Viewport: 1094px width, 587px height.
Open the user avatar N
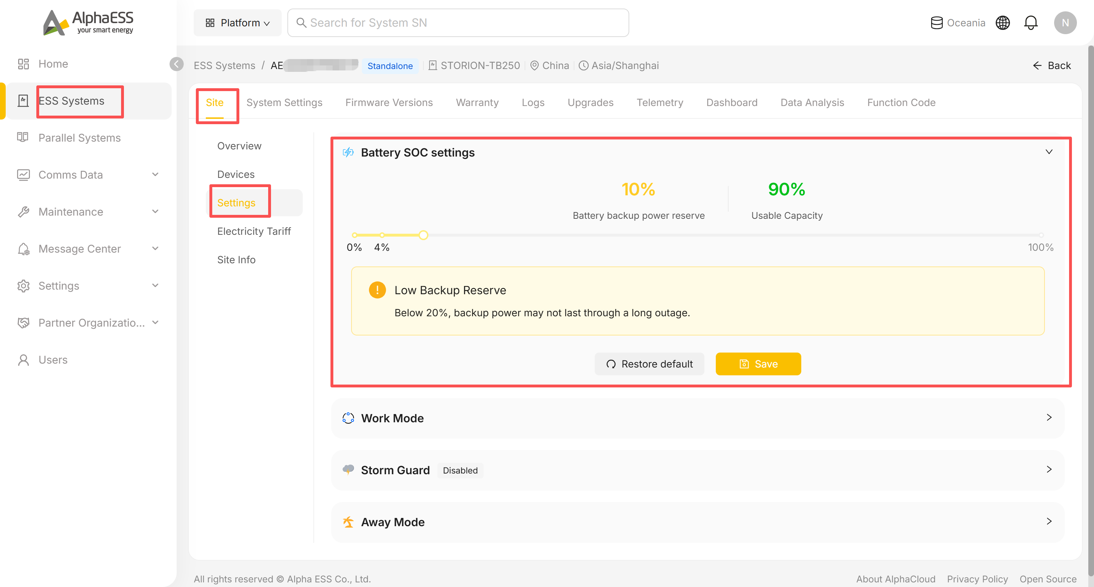[x=1065, y=23]
